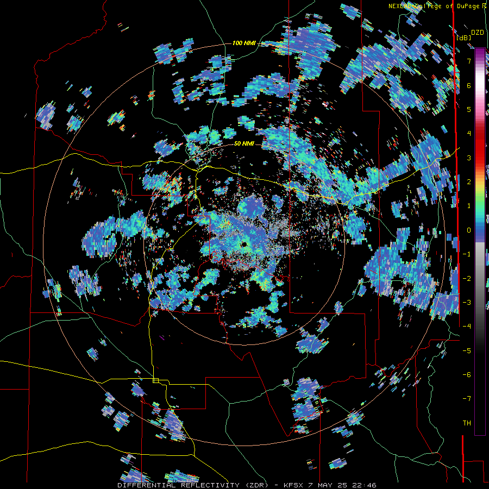Click the black radar-site dot at center
The height and width of the screenshot is (489, 489).
(x=244, y=244)
